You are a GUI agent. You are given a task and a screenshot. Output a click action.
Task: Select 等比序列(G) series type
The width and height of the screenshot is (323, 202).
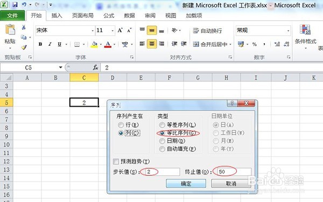tap(162, 133)
